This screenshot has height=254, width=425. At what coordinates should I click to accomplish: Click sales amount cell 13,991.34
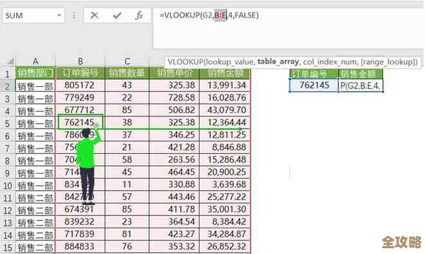pyautogui.click(x=225, y=86)
